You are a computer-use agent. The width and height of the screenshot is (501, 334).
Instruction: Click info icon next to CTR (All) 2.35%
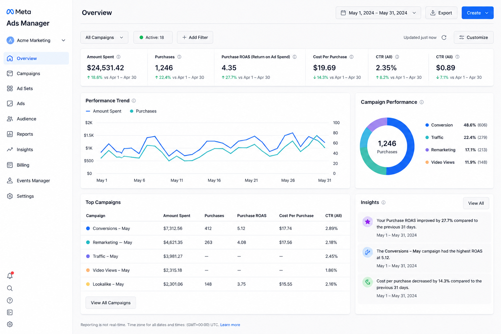pyautogui.click(x=397, y=57)
